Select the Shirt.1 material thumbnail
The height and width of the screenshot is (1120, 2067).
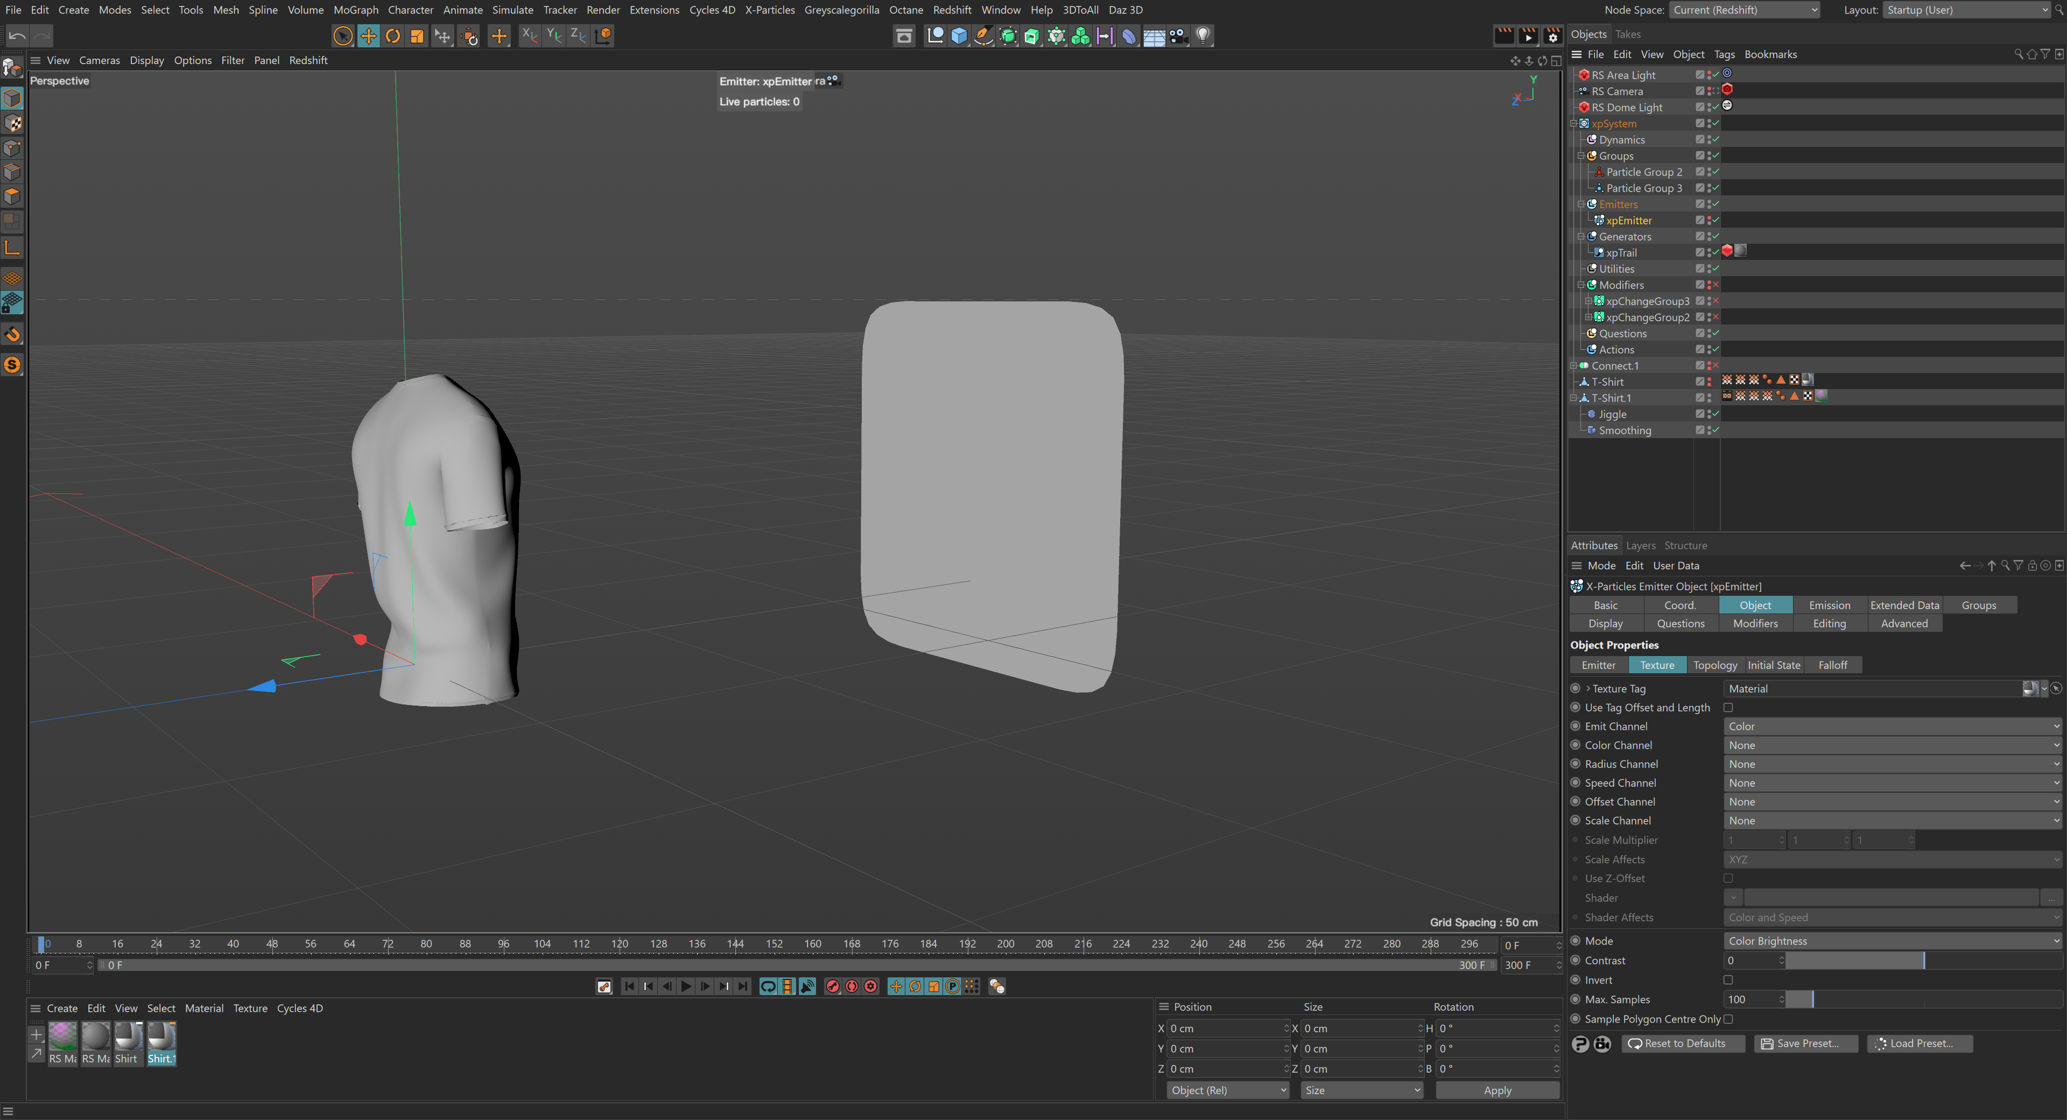161,1043
